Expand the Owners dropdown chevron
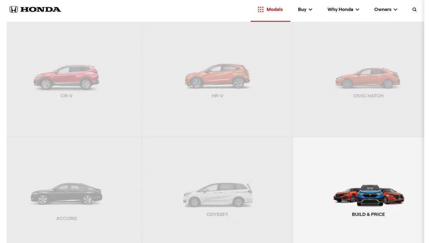431x243 pixels. [x=395, y=10]
